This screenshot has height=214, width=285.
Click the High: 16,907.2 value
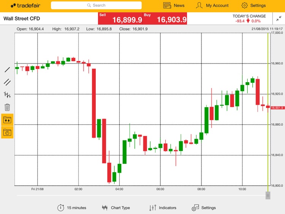point(66,29)
